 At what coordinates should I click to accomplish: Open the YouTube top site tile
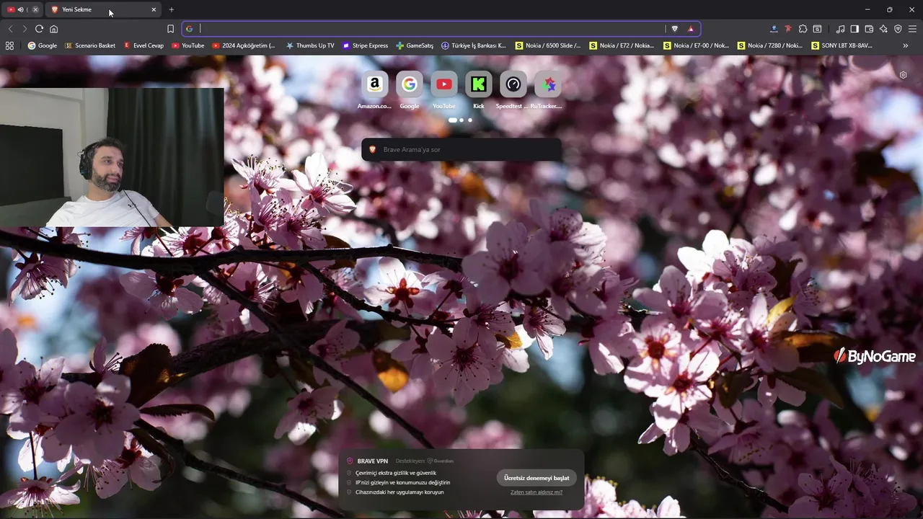[444, 90]
